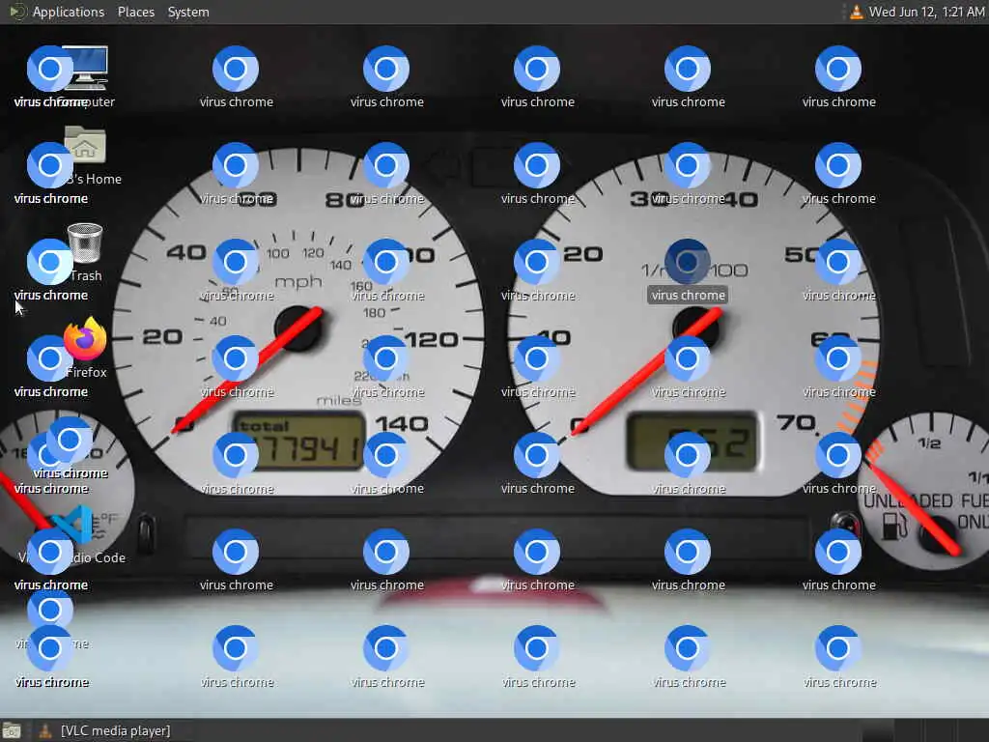Select virus chrome icon covering the 552 display
Image resolution: width=989 pixels, height=742 pixels.
688,455
